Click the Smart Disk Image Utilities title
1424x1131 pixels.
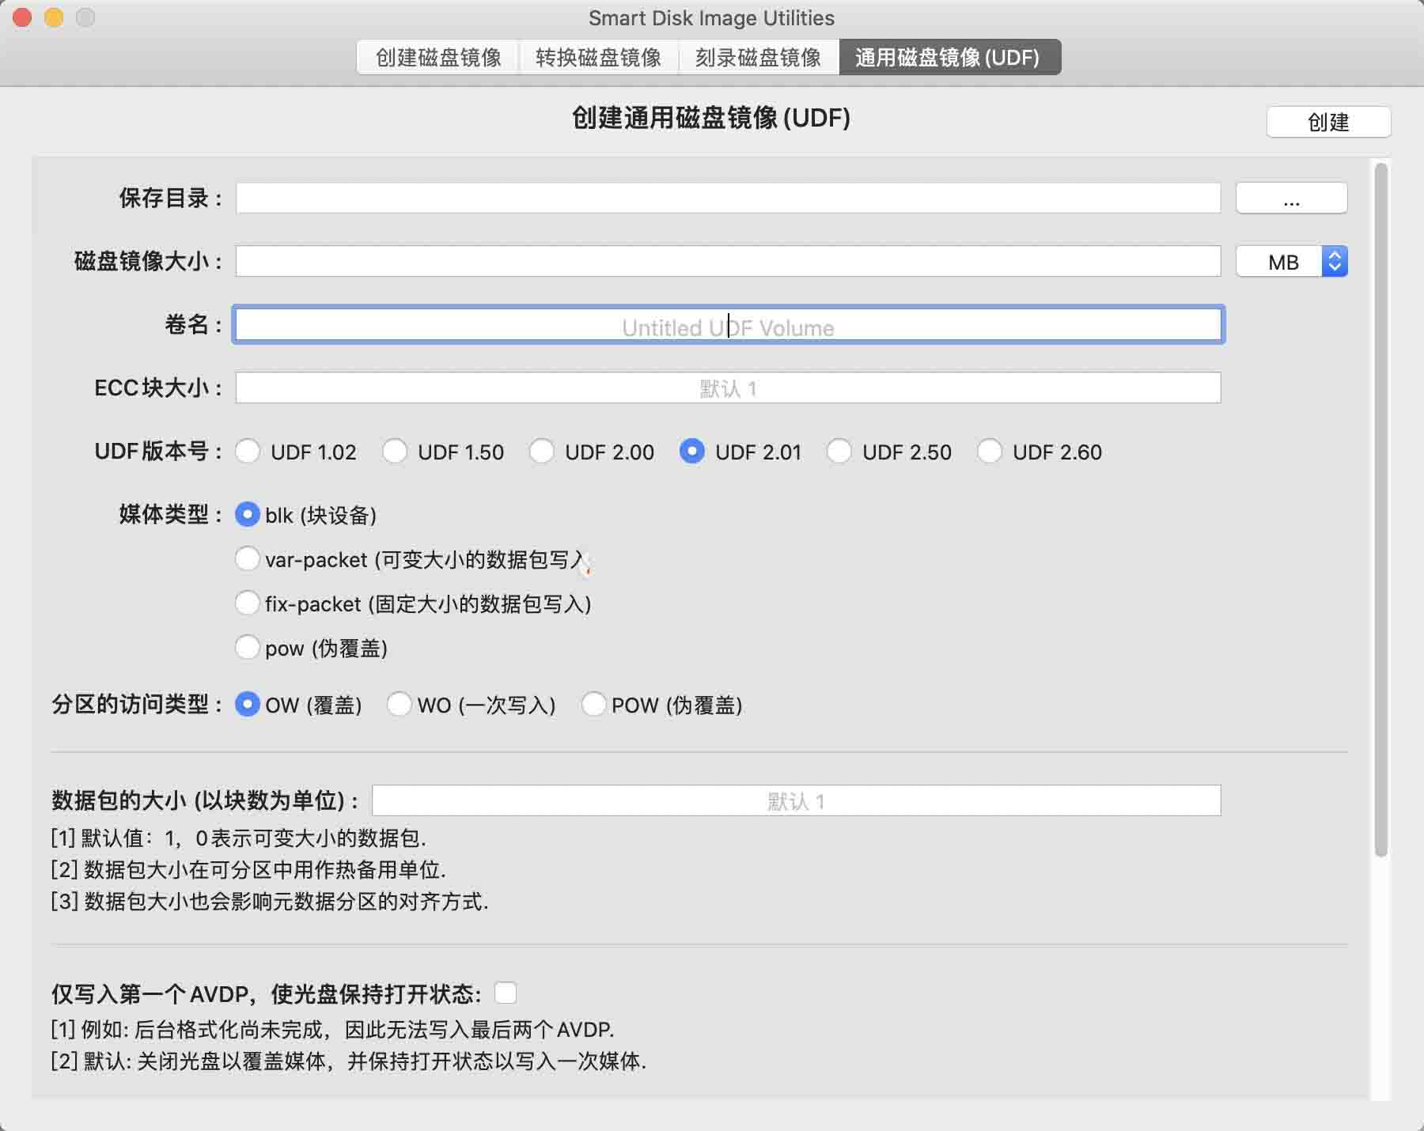711,17
